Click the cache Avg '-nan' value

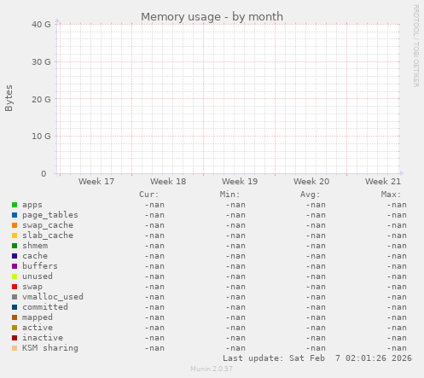[x=316, y=256]
